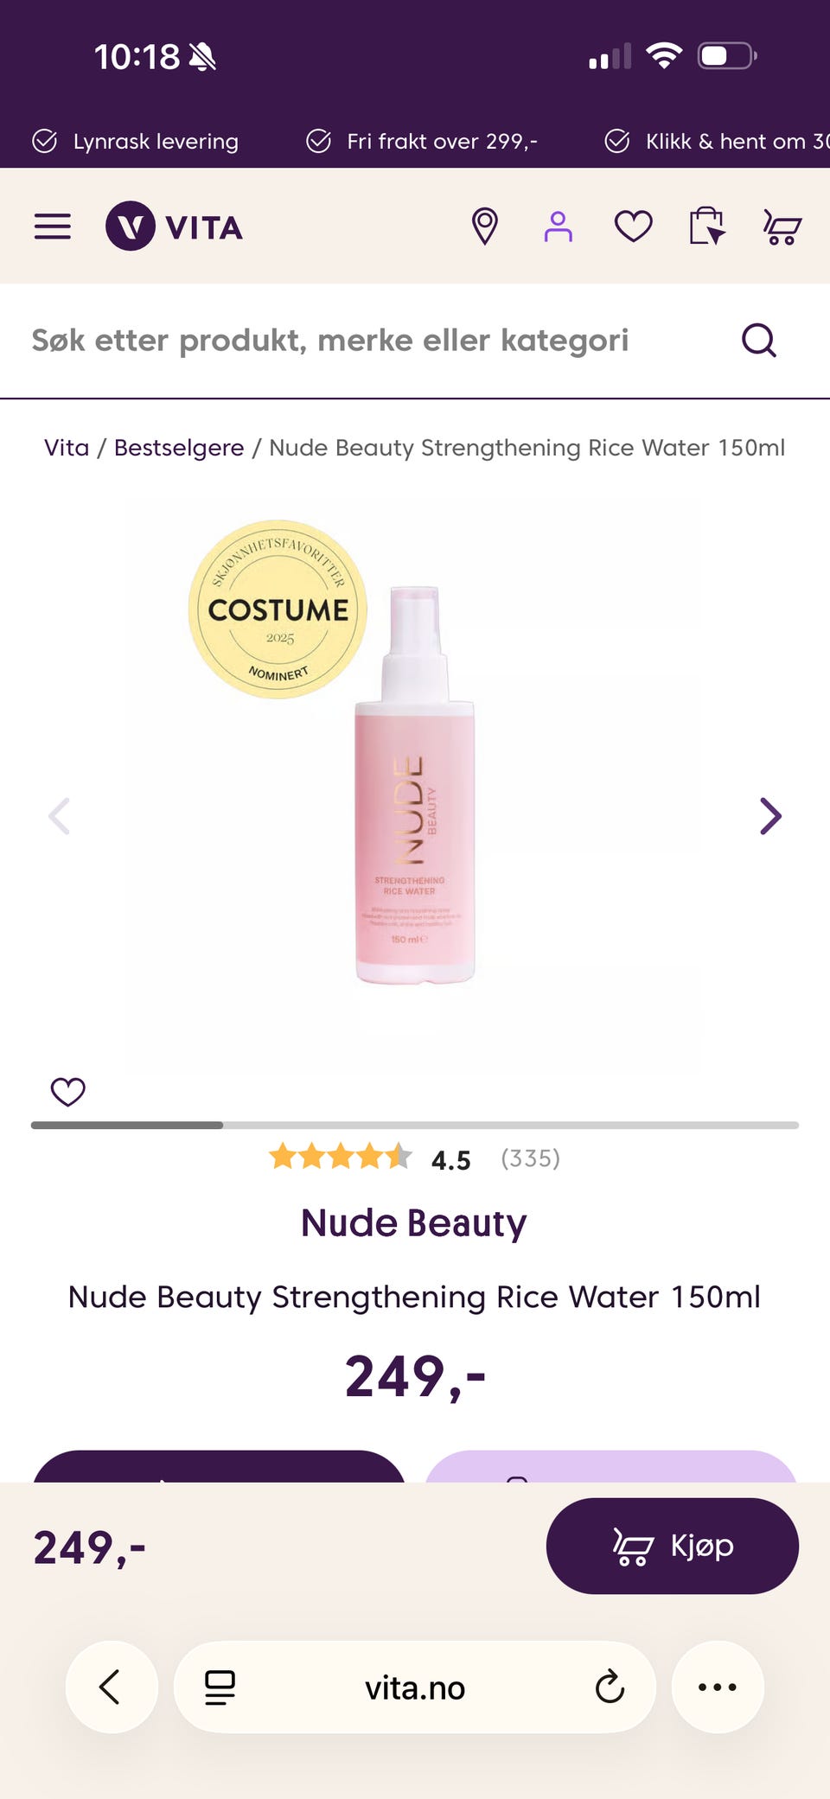Open the hamburger navigation menu
830x1799 pixels.
53,226
